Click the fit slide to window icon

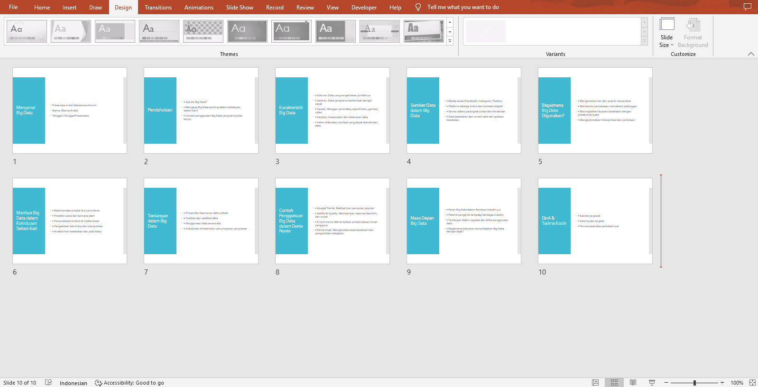[752, 383]
